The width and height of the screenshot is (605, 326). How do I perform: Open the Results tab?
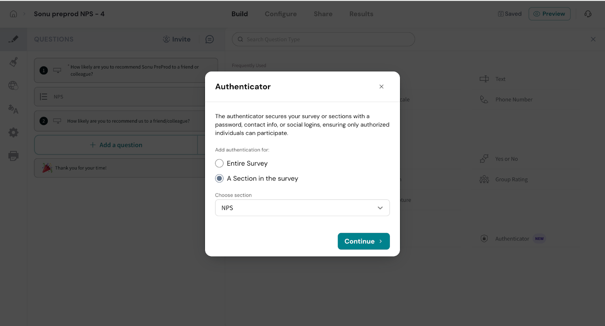[x=361, y=14]
